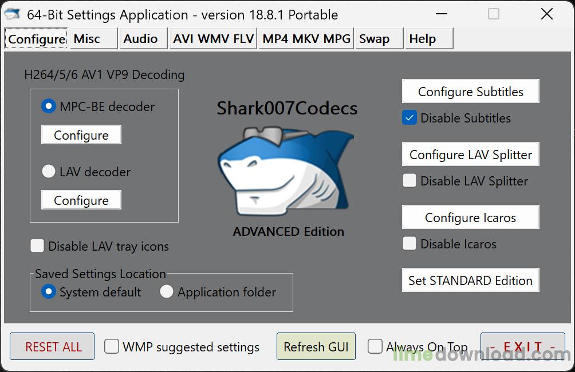Viewport: 575px width, 372px height.
Task: Open Configure LAV Splitter settings
Action: pos(471,155)
